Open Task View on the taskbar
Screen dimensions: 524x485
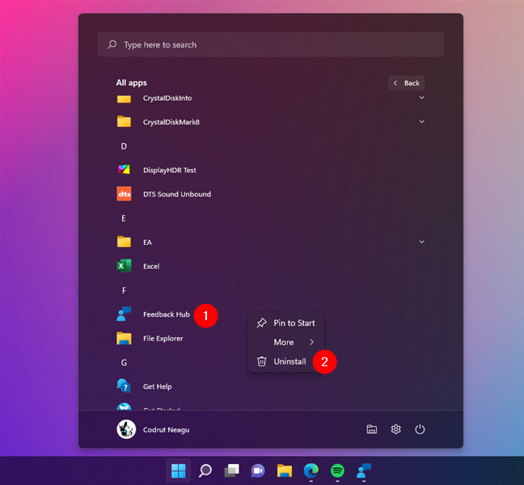point(231,470)
